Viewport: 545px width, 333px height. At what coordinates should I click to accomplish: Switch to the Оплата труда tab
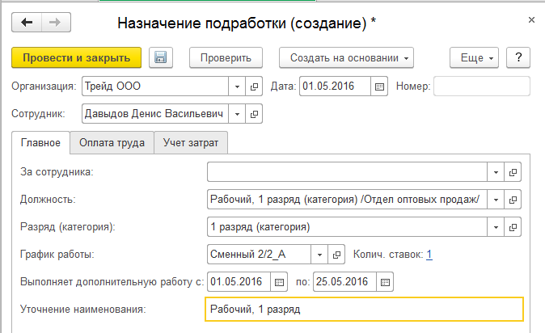(x=112, y=143)
